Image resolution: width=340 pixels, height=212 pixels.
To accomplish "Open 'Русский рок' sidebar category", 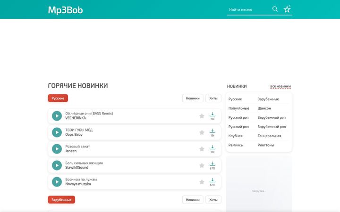I will point(238,127).
